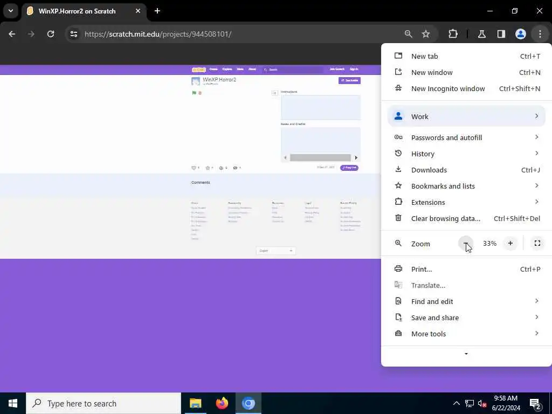Click the taskbar search box
The height and width of the screenshot is (414, 552).
(103, 403)
